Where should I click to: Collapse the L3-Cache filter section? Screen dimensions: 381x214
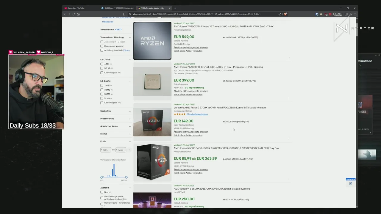[130, 81]
